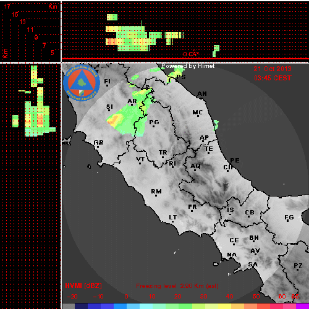Click the -10 scale value
This screenshot has width=309, height=309.
[x=98, y=297]
